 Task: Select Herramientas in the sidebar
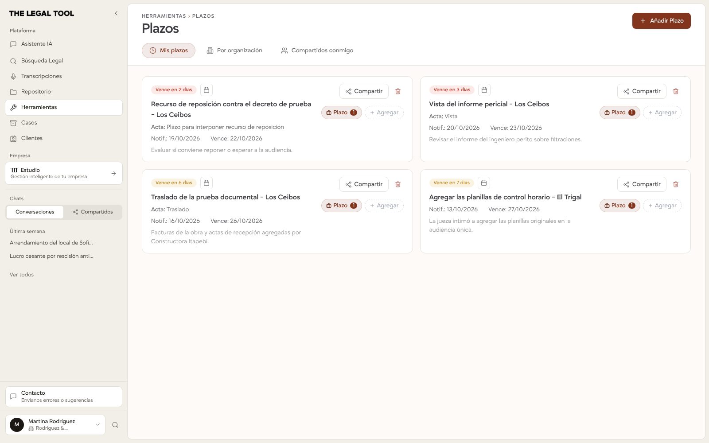[64, 107]
